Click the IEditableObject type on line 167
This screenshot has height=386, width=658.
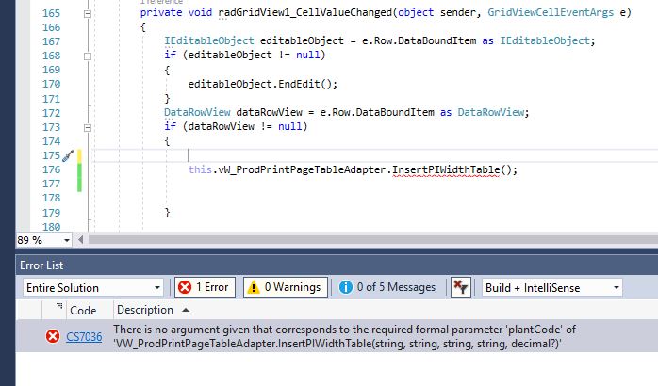coord(209,40)
